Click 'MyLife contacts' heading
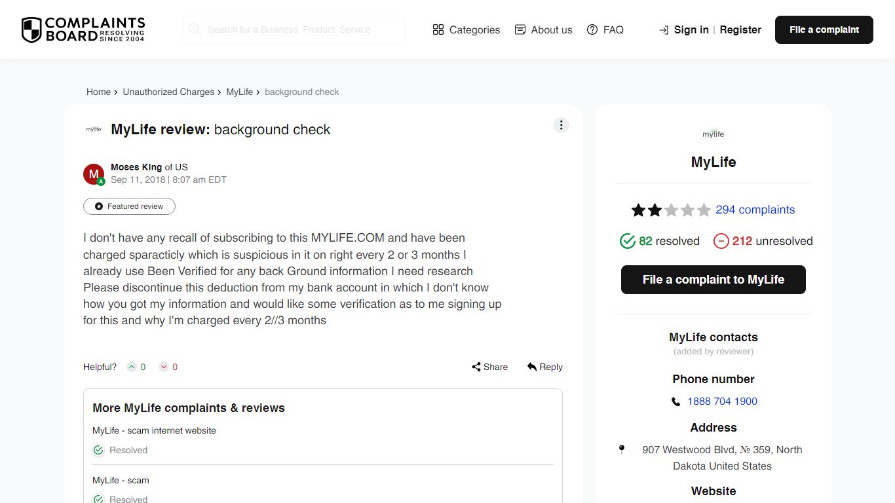 pos(714,337)
